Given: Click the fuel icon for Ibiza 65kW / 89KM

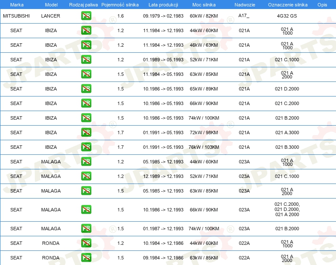Looking at the screenshot, I should [x=86, y=88].
